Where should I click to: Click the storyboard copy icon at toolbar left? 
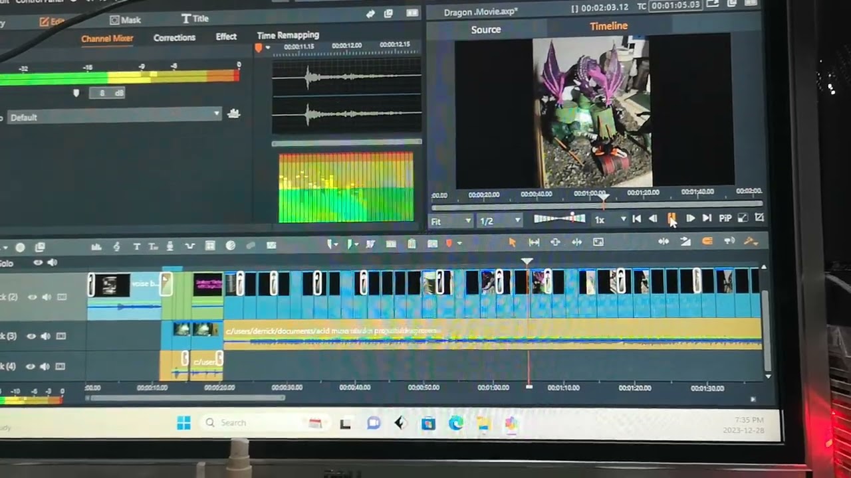coord(40,247)
